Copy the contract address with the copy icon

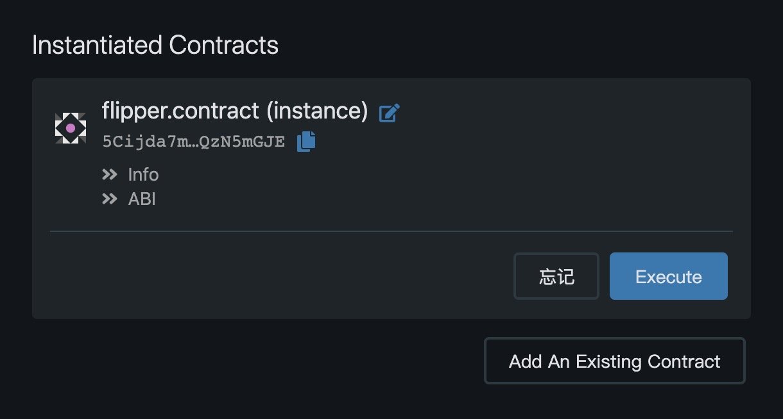pyautogui.click(x=306, y=141)
